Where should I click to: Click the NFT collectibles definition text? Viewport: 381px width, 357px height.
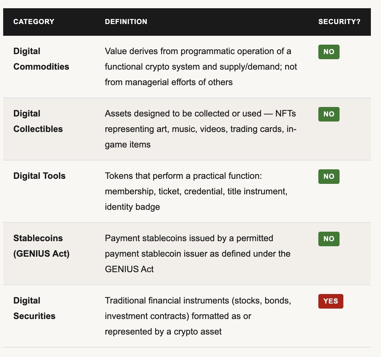pyautogui.click(x=201, y=129)
